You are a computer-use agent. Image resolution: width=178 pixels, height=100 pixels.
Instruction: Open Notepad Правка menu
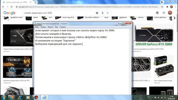pyautogui.click(x=43, y=27)
